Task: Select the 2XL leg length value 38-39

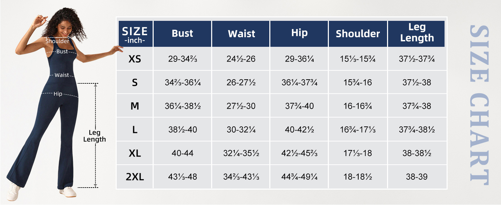Action: tap(417, 177)
